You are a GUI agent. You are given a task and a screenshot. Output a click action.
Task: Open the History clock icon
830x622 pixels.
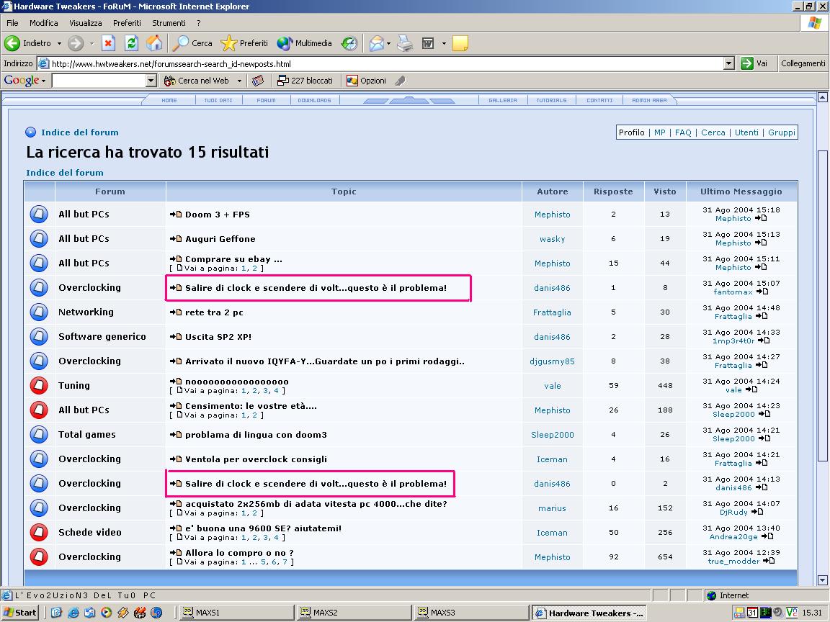349,43
